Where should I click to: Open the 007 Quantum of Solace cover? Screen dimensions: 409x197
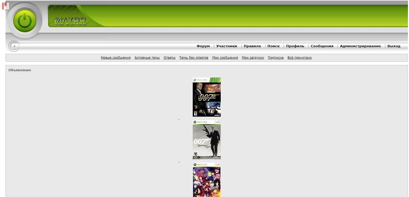coord(207,140)
